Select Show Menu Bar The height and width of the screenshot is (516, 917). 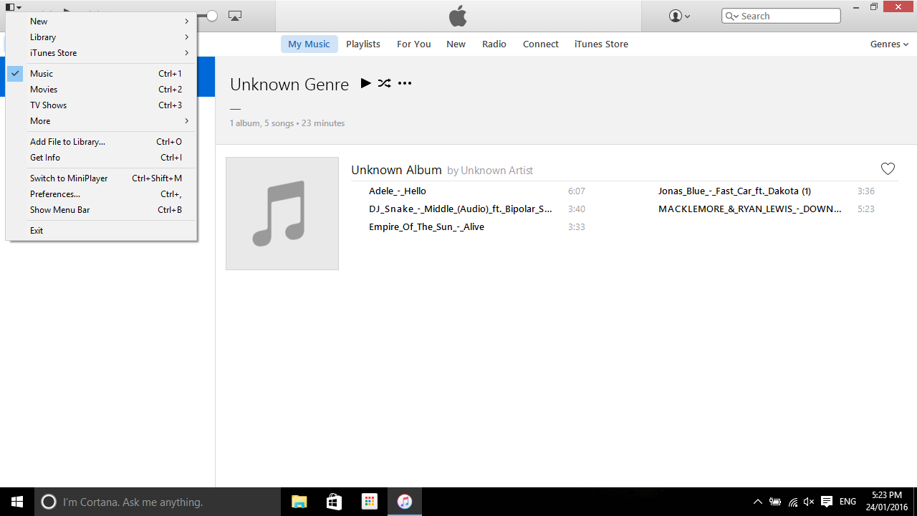101,210
